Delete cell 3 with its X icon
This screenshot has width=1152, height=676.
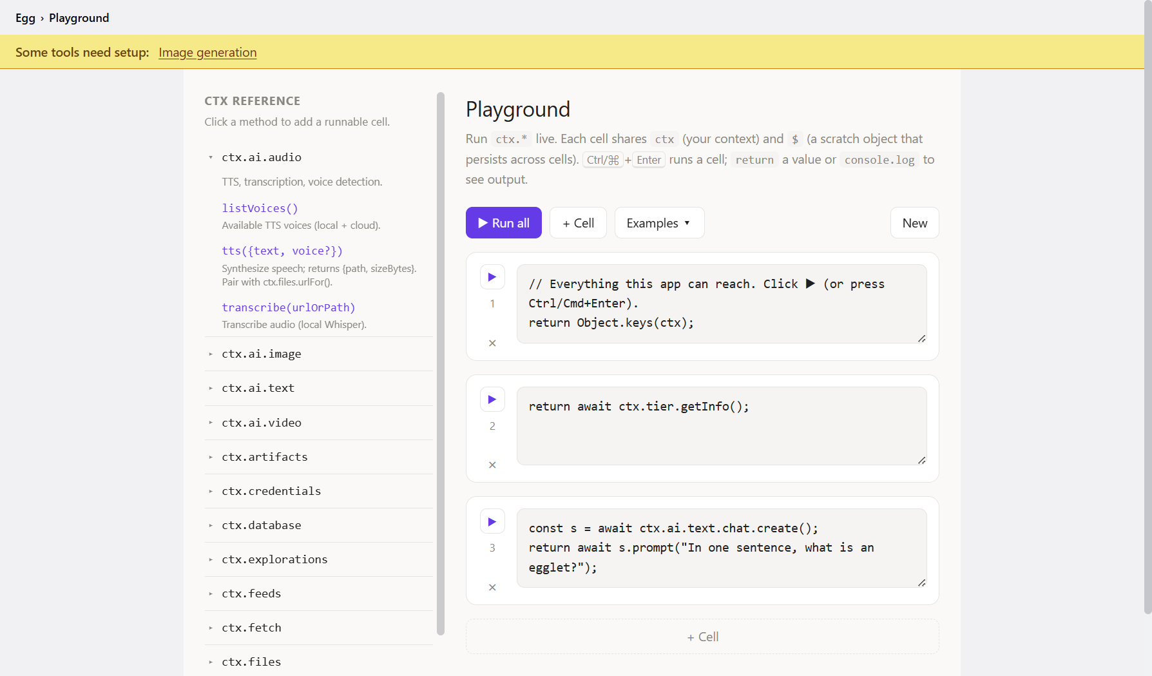(x=492, y=587)
